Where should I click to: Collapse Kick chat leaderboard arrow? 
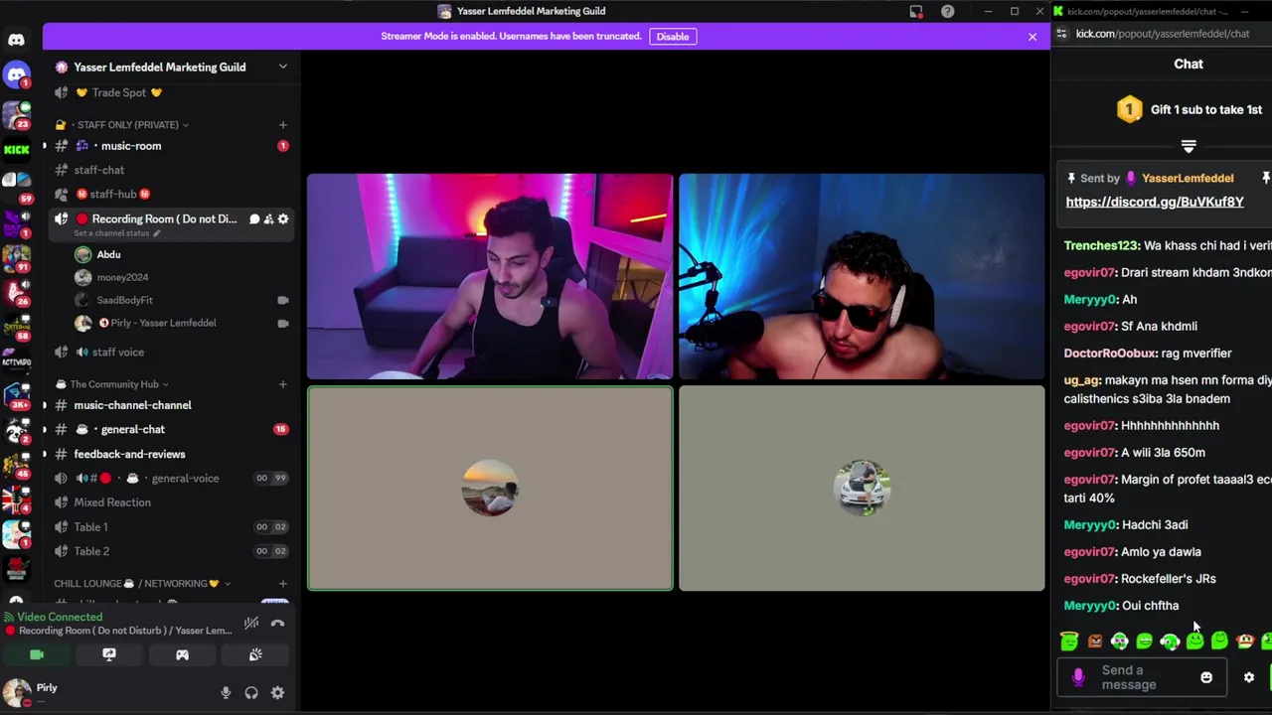point(1189,147)
